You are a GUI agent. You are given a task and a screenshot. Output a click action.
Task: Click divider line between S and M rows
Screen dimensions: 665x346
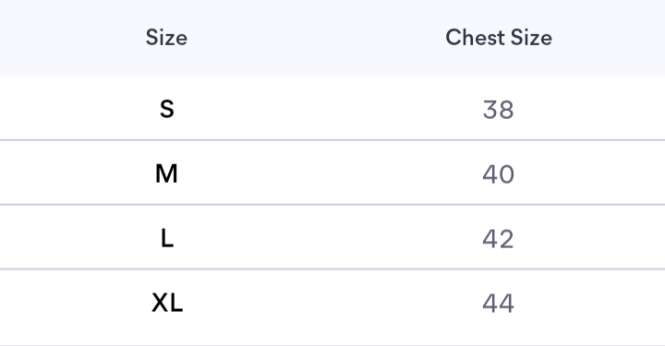[332, 139]
